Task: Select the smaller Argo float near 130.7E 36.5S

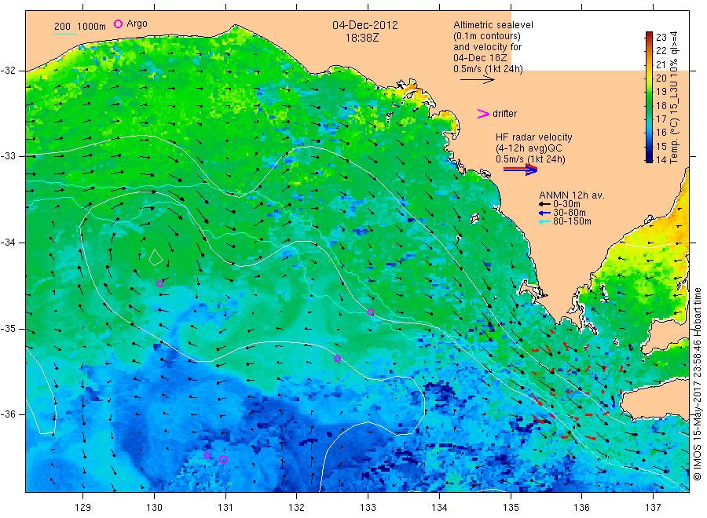Action: click(x=207, y=456)
